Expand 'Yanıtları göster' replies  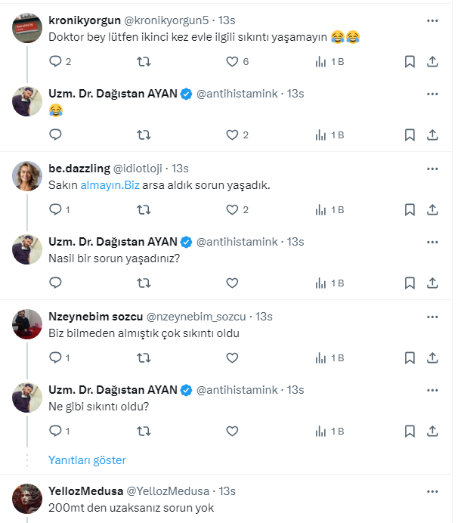click(x=87, y=460)
